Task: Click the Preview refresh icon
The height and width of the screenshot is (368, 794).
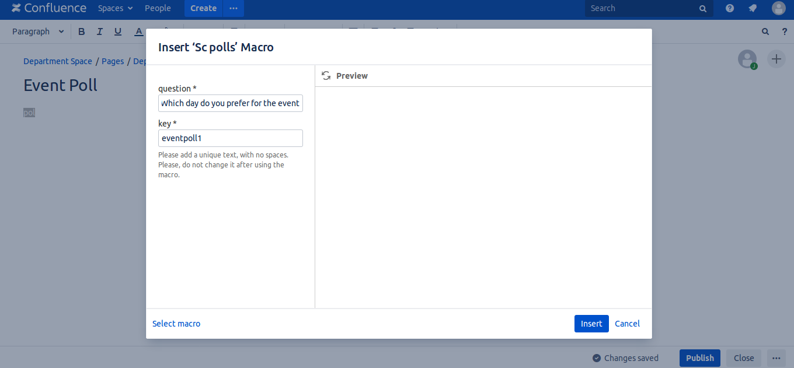Action: click(x=326, y=76)
